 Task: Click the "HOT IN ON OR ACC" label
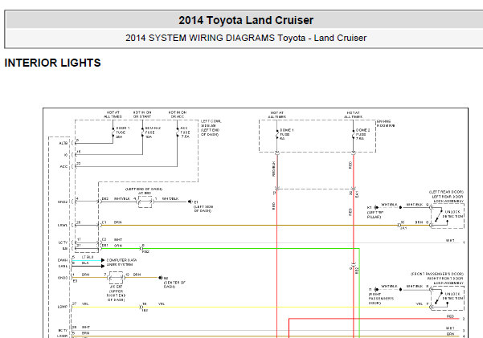pos(178,115)
